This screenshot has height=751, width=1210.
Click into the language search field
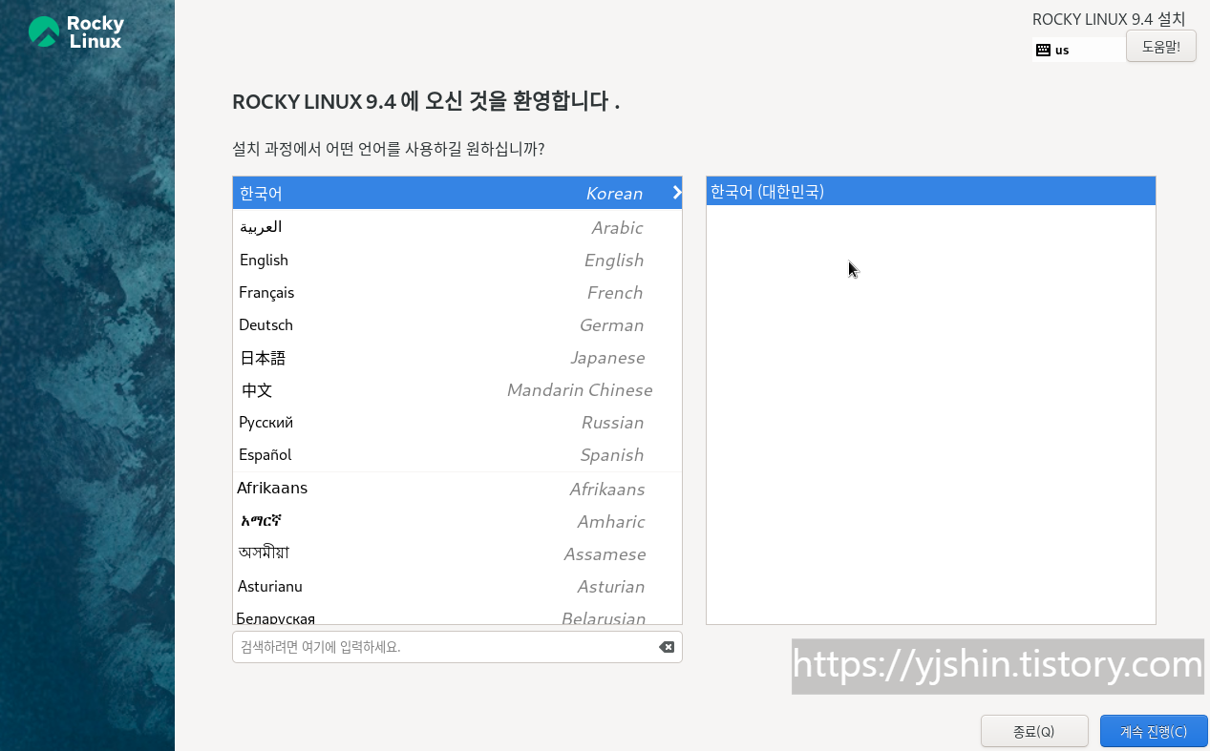click(456, 647)
